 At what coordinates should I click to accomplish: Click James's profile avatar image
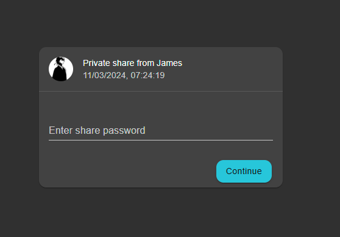click(x=61, y=69)
